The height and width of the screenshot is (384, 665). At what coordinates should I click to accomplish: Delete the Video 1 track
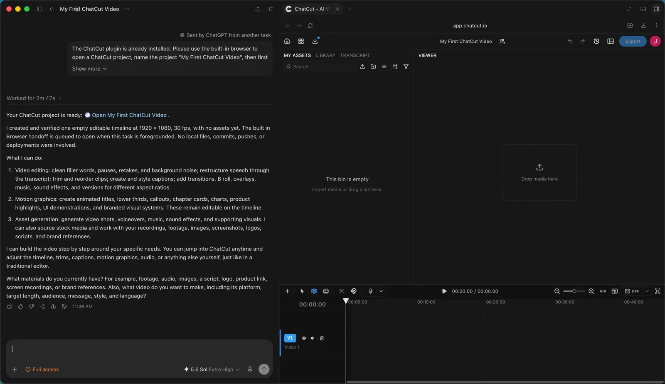(x=322, y=338)
